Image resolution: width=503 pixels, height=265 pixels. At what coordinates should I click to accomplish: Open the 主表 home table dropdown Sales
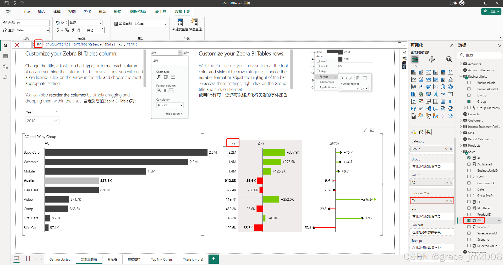coord(33,30)
